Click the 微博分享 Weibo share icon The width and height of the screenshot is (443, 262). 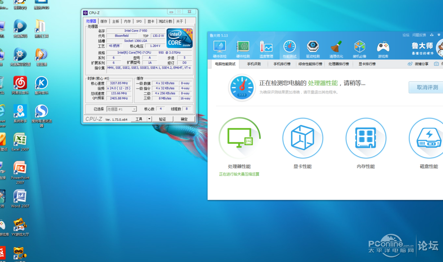click(410, 64)
